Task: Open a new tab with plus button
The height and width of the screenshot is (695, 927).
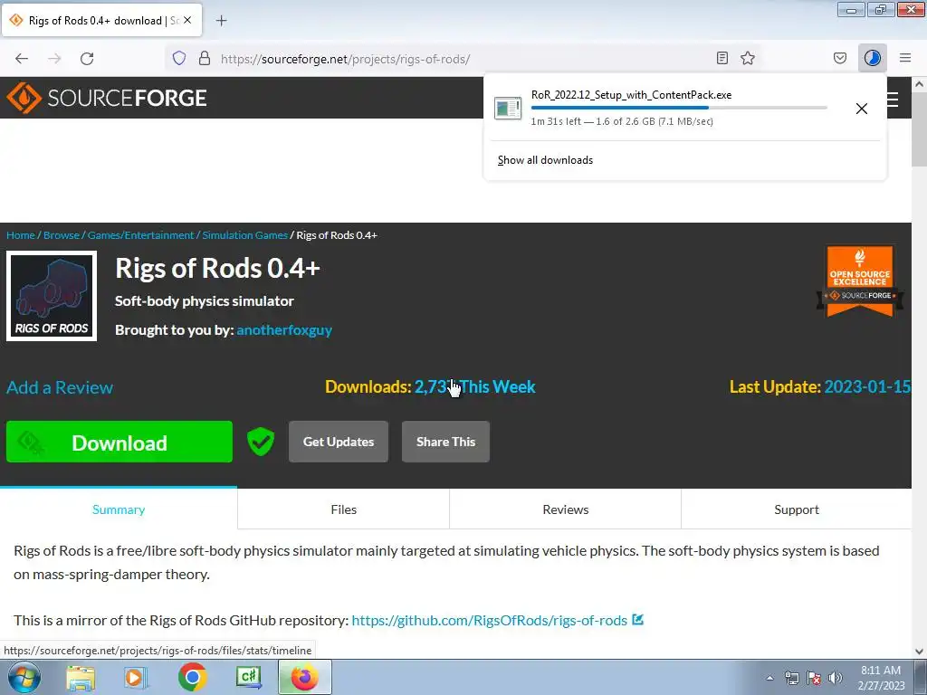Action: coord(222,21)
